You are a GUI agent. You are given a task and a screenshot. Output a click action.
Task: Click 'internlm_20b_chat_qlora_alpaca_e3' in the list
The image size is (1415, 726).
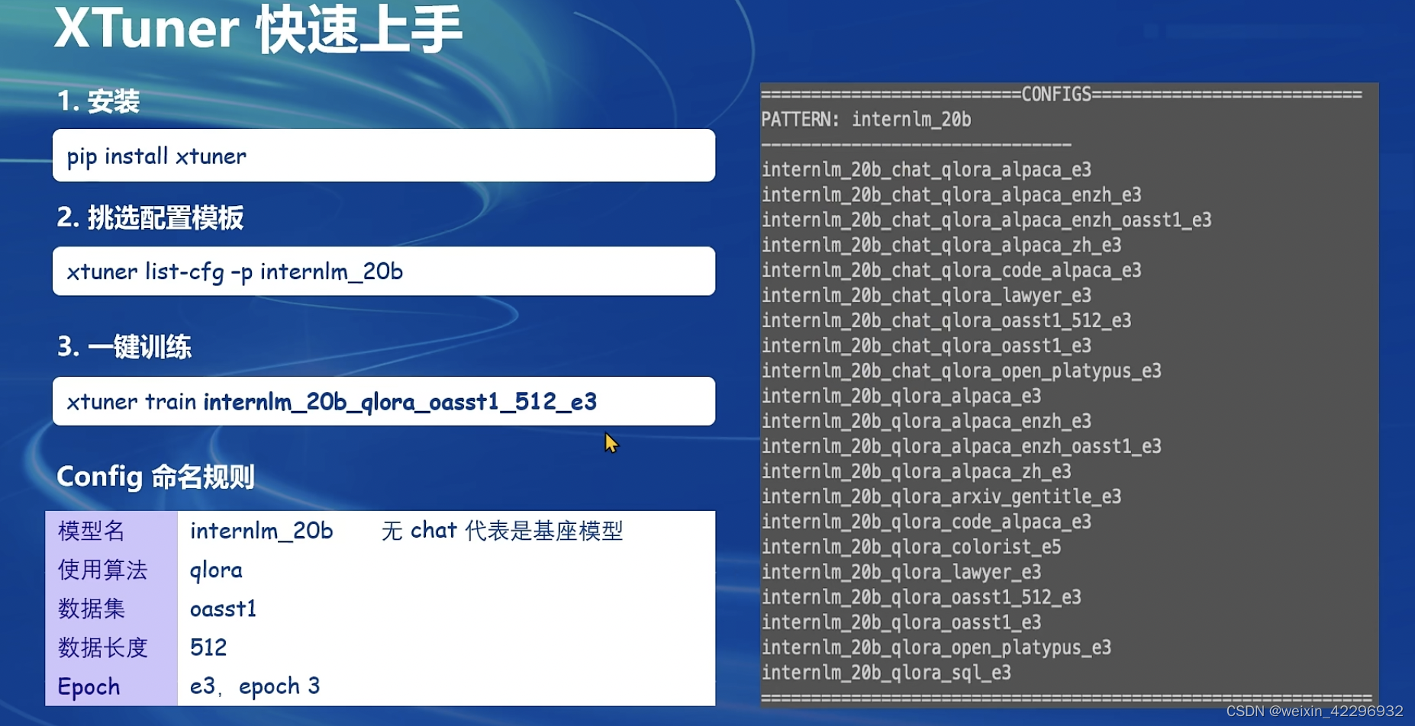click(x=927, y=170)
